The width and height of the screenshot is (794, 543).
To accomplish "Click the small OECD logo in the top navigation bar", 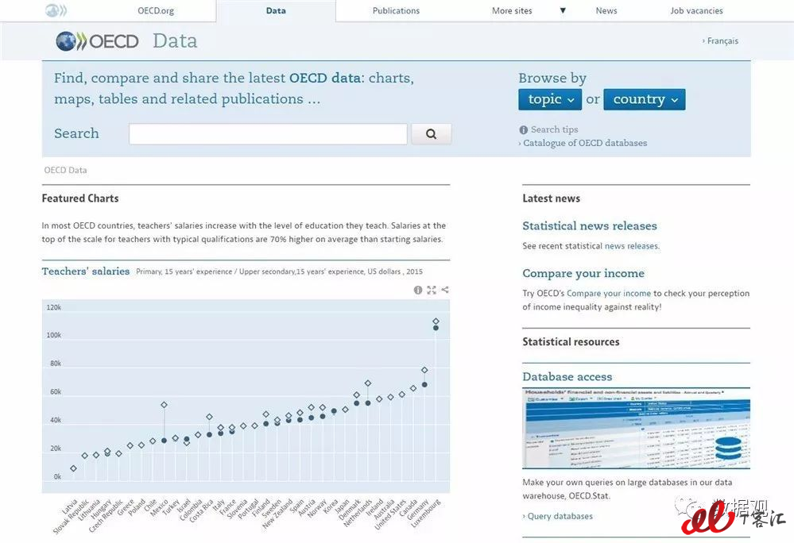I will (x=56, y=10).
